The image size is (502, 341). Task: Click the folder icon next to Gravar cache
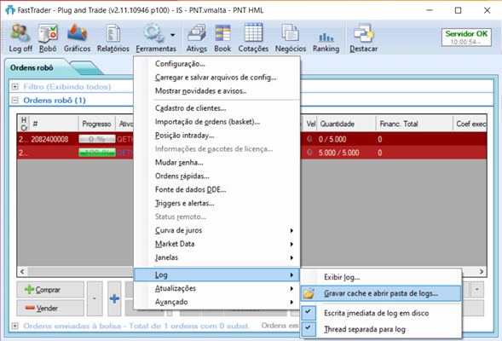tap(309, 293)
